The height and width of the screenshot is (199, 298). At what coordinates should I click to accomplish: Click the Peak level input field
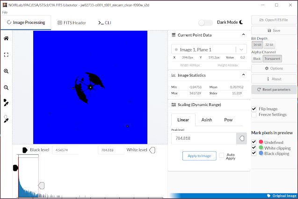(x=204, y=138)
